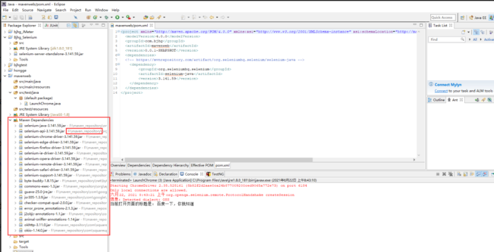The width and height of the screenshot is (494, 252).
Task: Select src/main/resources folder
Action: click(34, 87)
